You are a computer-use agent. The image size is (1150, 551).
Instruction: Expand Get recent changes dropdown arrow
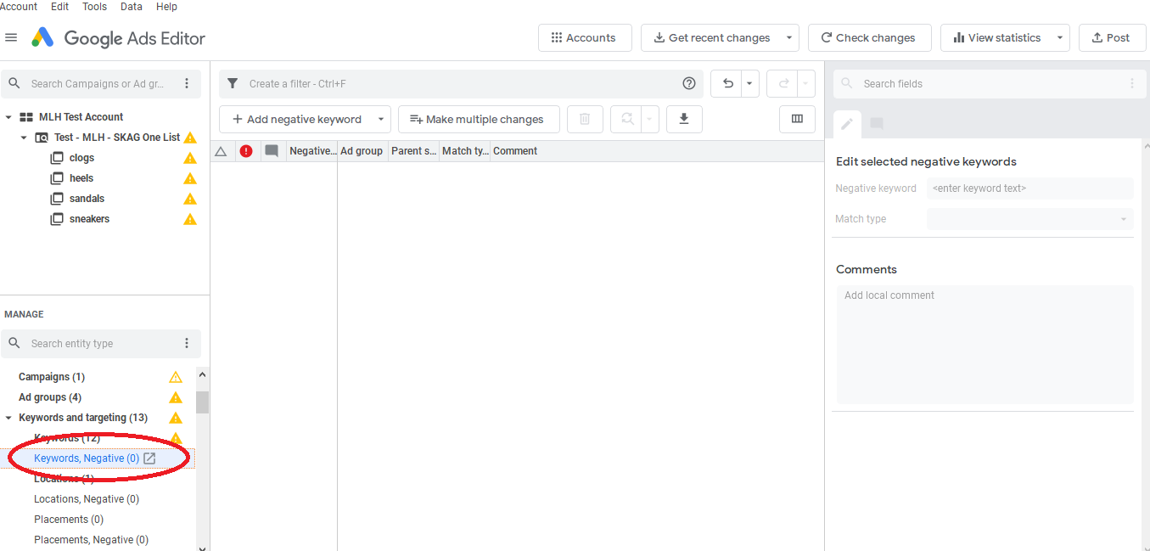[790, 37]
